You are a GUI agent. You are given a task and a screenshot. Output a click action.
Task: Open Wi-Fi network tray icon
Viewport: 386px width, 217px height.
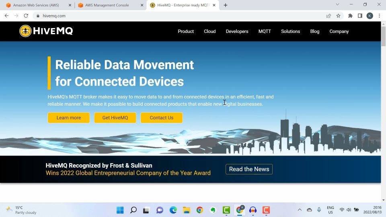point(342,210)
